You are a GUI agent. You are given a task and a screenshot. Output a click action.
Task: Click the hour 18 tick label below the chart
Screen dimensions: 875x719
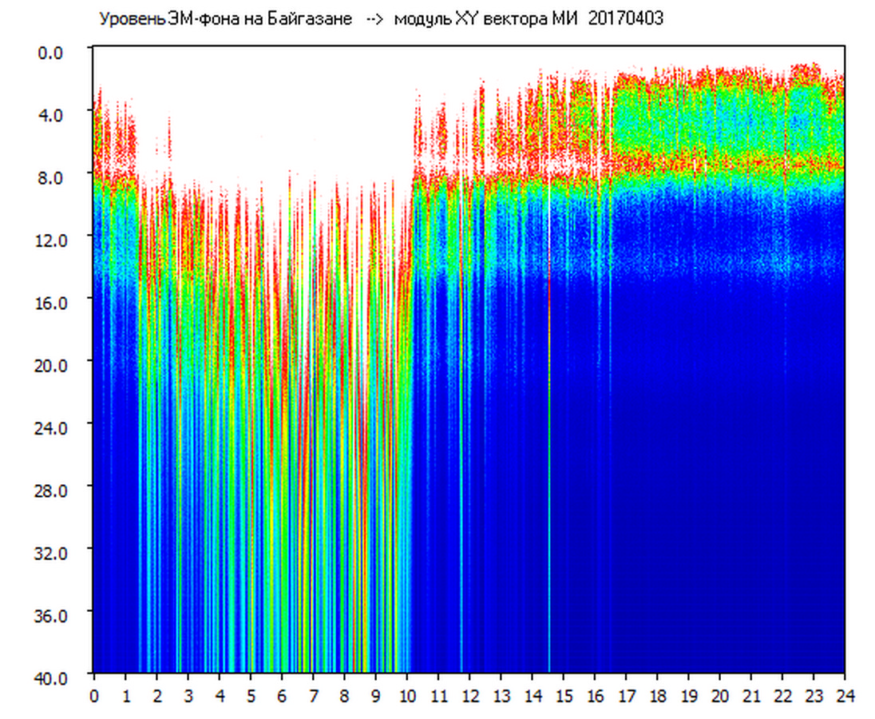[x=657, y=696]
